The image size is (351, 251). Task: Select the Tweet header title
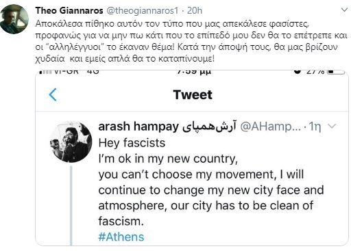point(193,95)
